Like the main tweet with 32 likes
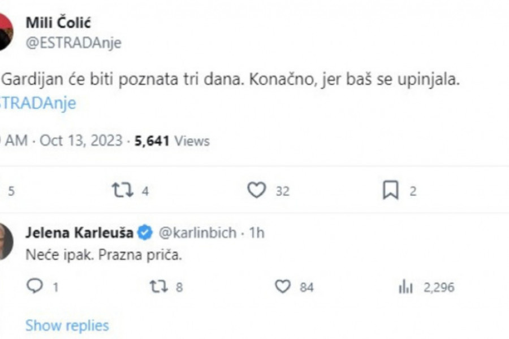 (x=257, y=191)
